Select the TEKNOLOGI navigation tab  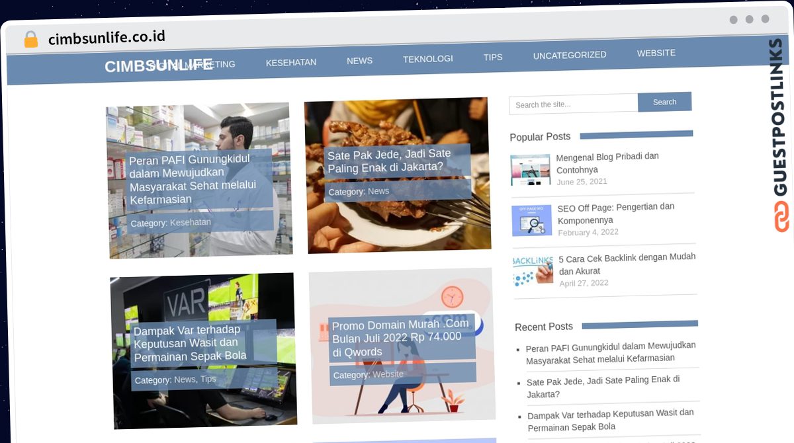(427, 59)
